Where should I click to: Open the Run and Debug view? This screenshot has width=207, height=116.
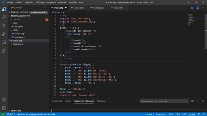coord(4,34)
